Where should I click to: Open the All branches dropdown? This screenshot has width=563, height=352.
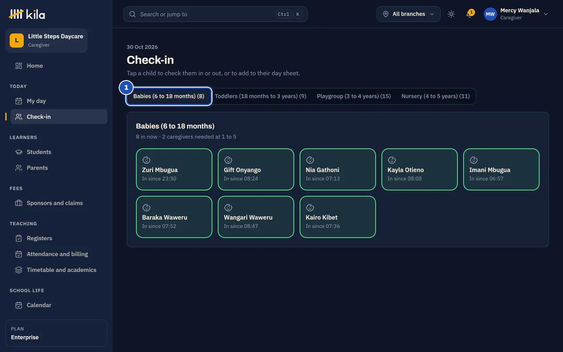[x=408, y=14]
